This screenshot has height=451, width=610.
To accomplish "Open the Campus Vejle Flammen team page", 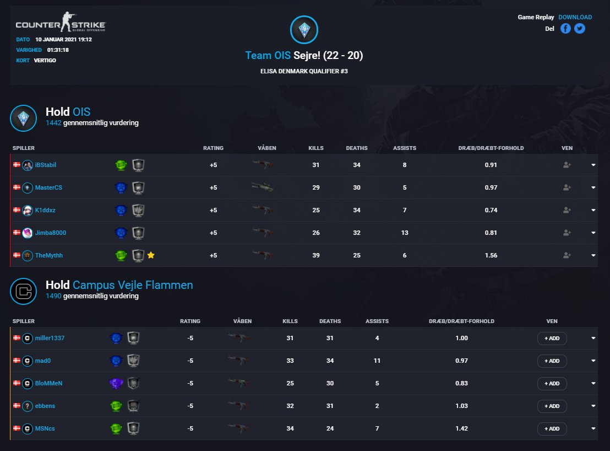I will click(133, 284).
